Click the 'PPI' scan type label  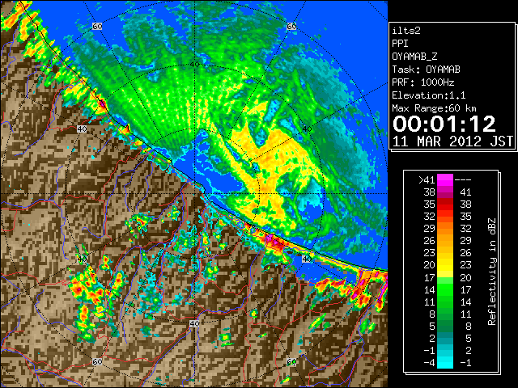click(400, 44)
